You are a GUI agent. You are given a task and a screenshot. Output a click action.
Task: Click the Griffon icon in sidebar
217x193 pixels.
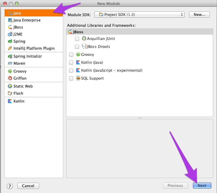pyautogui.click(x=10, y=78)
